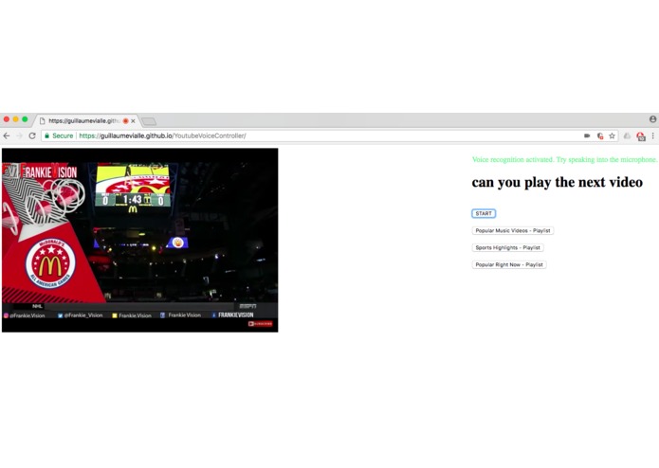
Task: Click the page document icon on the tab
Action: [42, 121]
